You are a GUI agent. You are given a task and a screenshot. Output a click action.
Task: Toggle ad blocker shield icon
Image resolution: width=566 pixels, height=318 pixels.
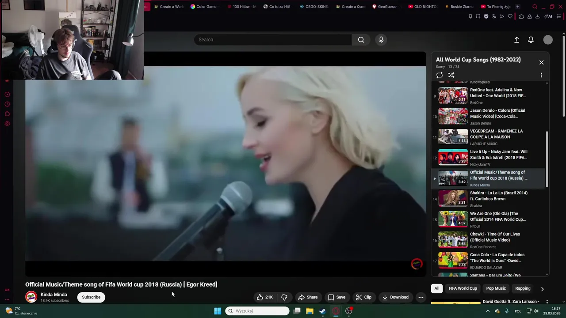(486, 16)
